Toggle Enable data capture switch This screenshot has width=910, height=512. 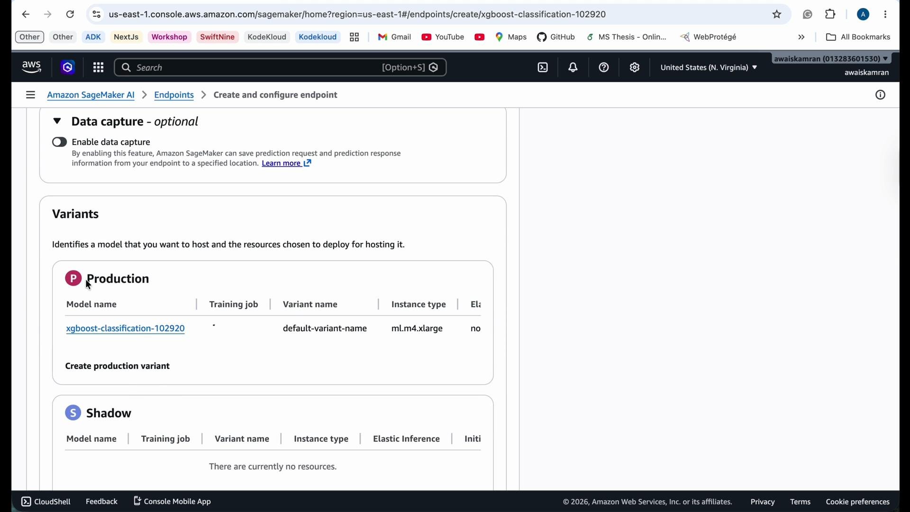click(x=59, y=142)
